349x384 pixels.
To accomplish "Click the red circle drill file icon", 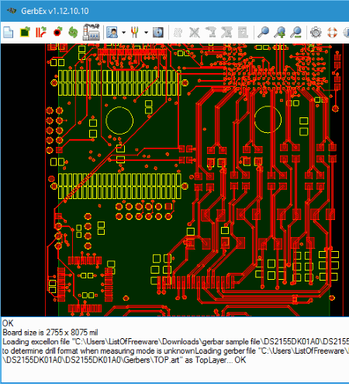I will (x=57, y=33).
